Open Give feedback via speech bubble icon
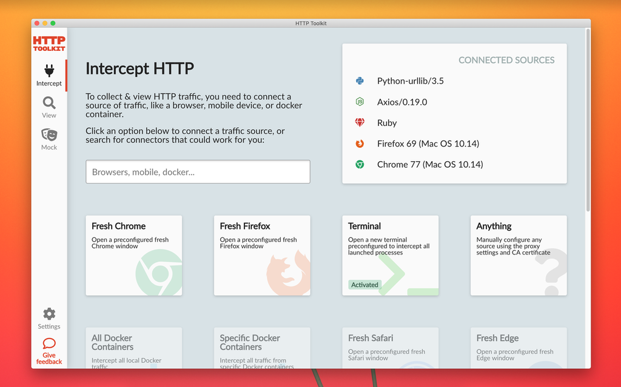The image size is (621, 387). click(x=49, y=345)
